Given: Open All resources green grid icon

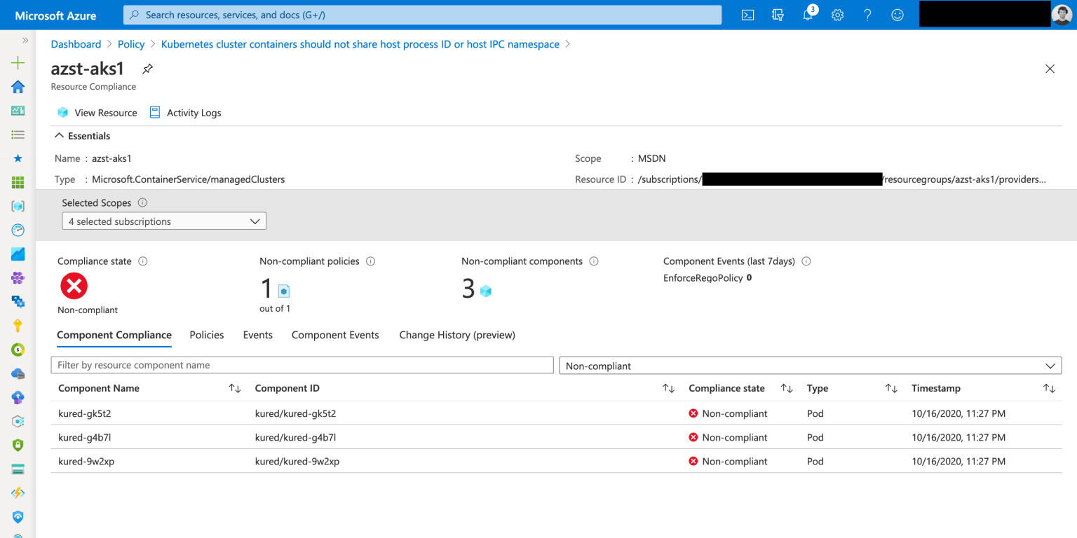Looking at the screenshot, I should coord(18,182).
